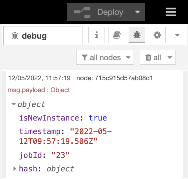Click the msg.payload : Object label
The width and height of the screenshot is (188, 179).
[39, 90]
